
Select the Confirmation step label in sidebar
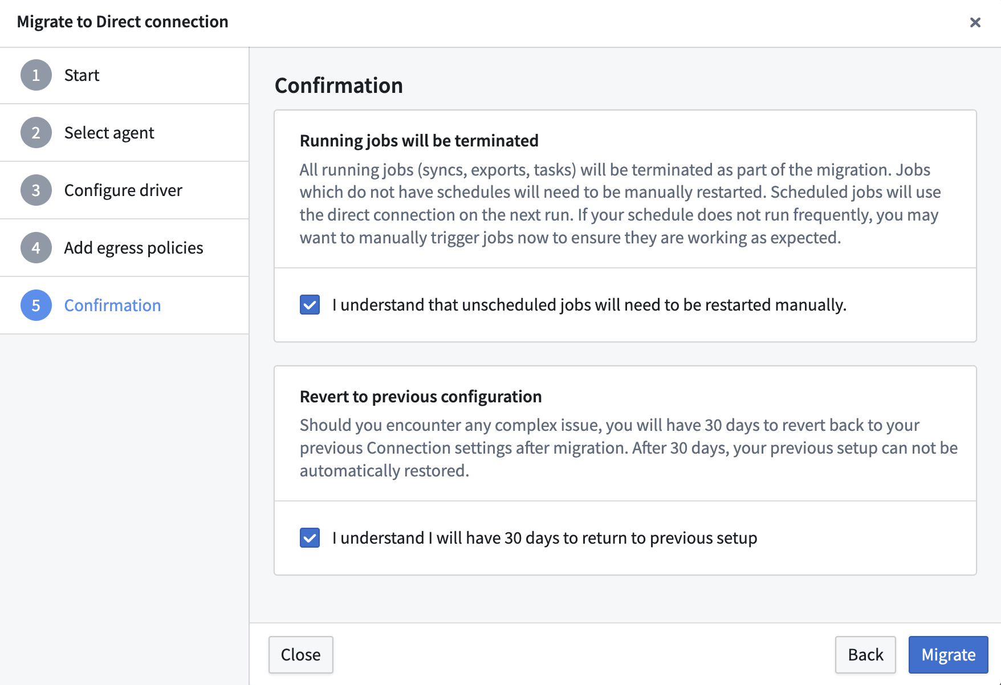(112, 305)
